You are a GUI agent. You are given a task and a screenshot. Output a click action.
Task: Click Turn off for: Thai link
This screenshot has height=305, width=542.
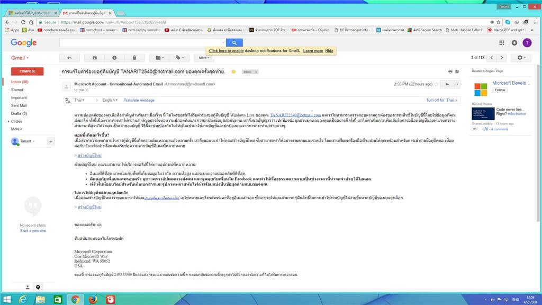[440, 100]
